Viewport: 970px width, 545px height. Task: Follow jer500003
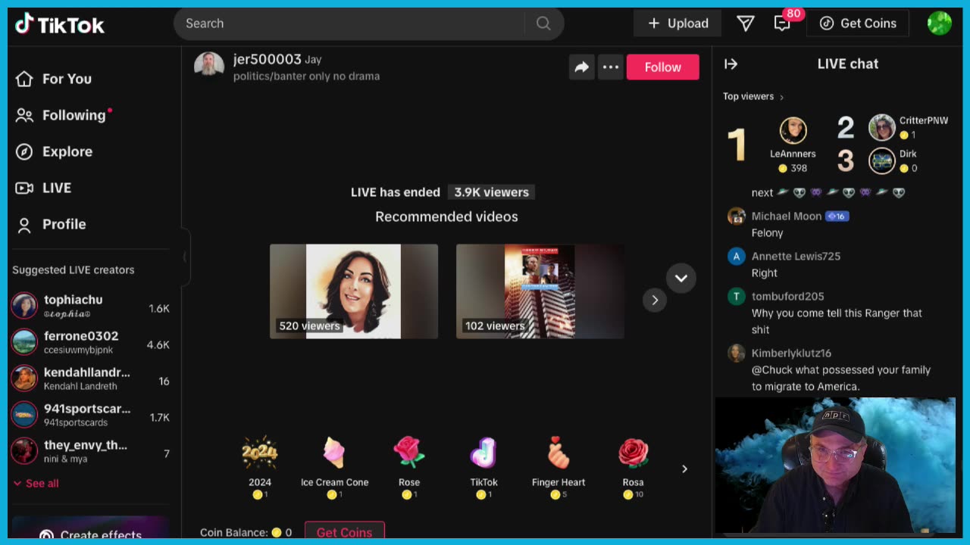tap(663, 67)
